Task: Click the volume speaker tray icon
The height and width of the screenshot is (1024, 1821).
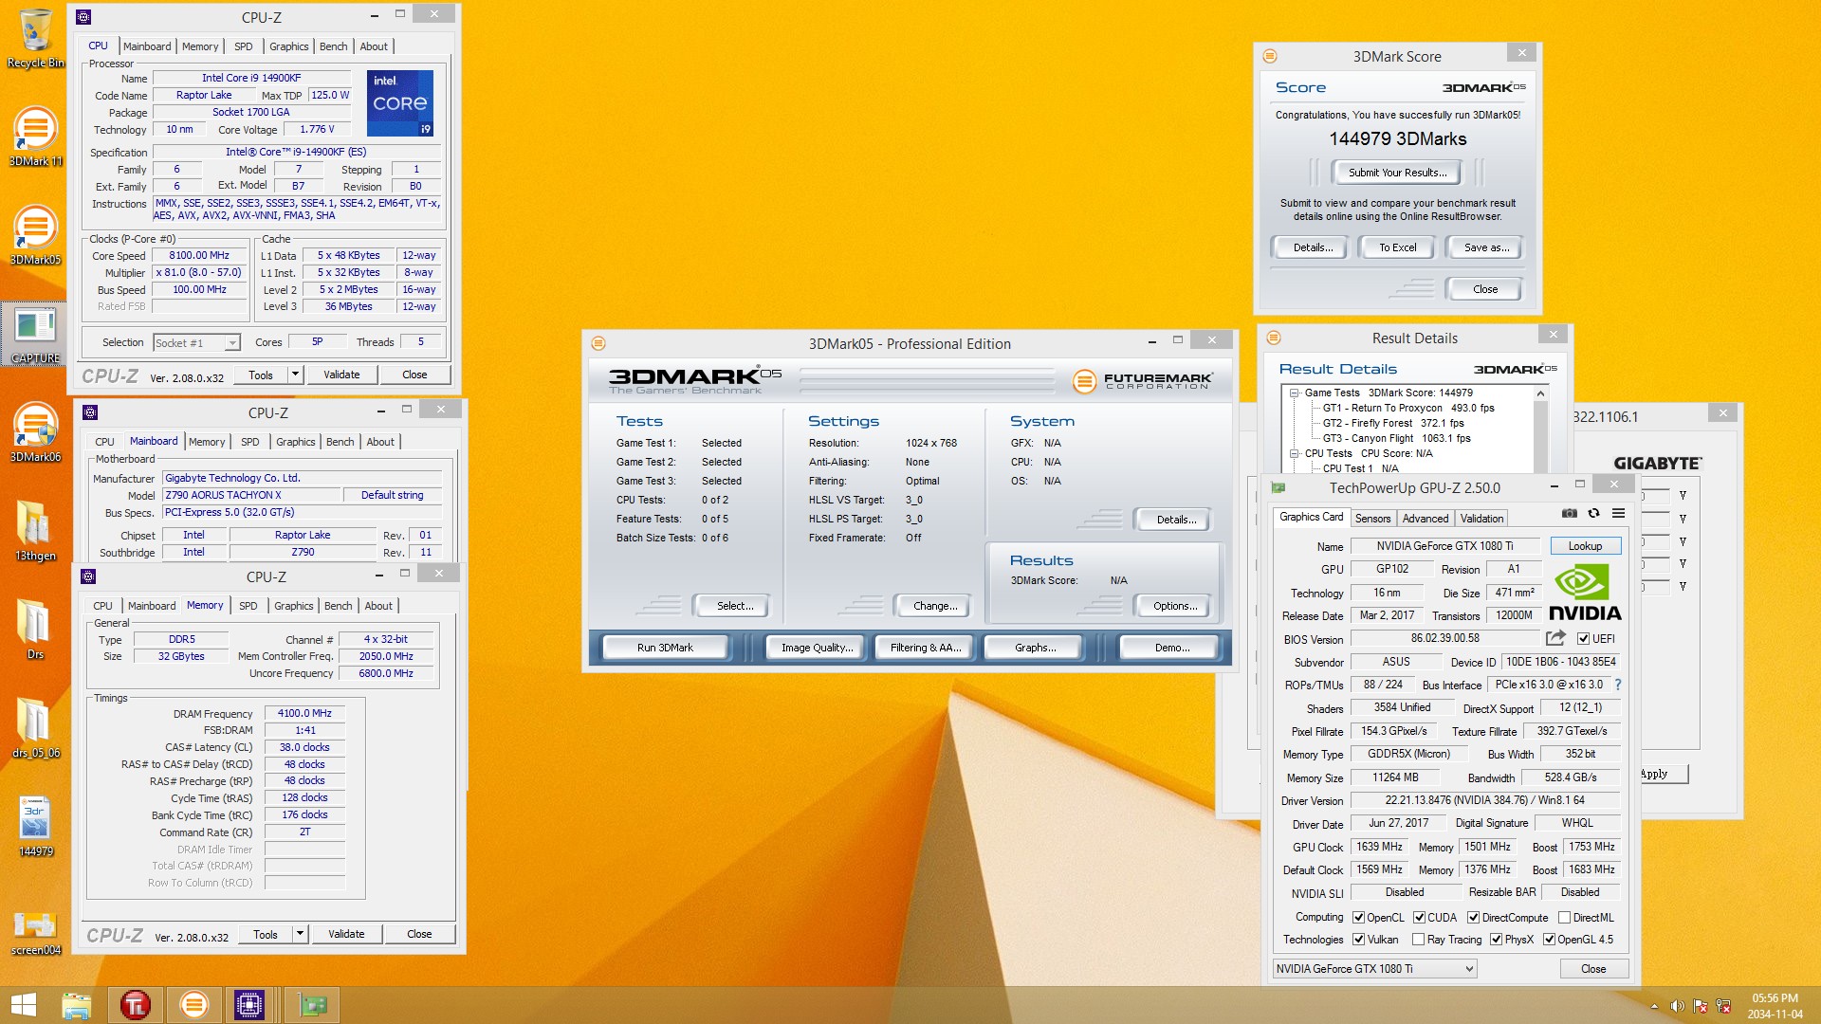Action: (x=1677, y=1006)
